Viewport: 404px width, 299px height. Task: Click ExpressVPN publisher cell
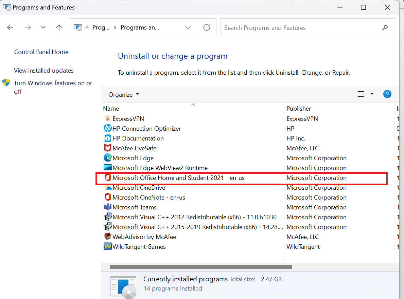(x=302, y=119)
